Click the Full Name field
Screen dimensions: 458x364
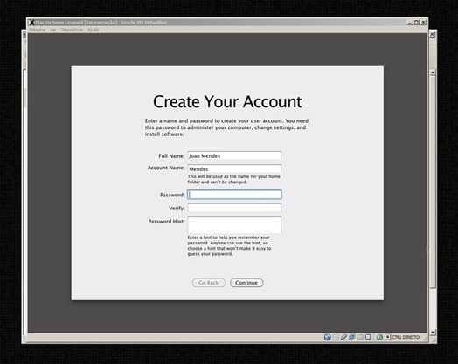pos(234,155)
